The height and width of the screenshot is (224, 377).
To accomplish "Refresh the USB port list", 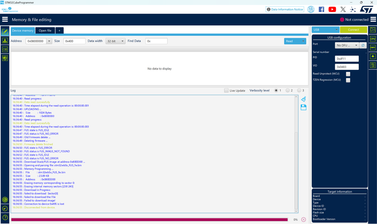I will tap(363, 45).
